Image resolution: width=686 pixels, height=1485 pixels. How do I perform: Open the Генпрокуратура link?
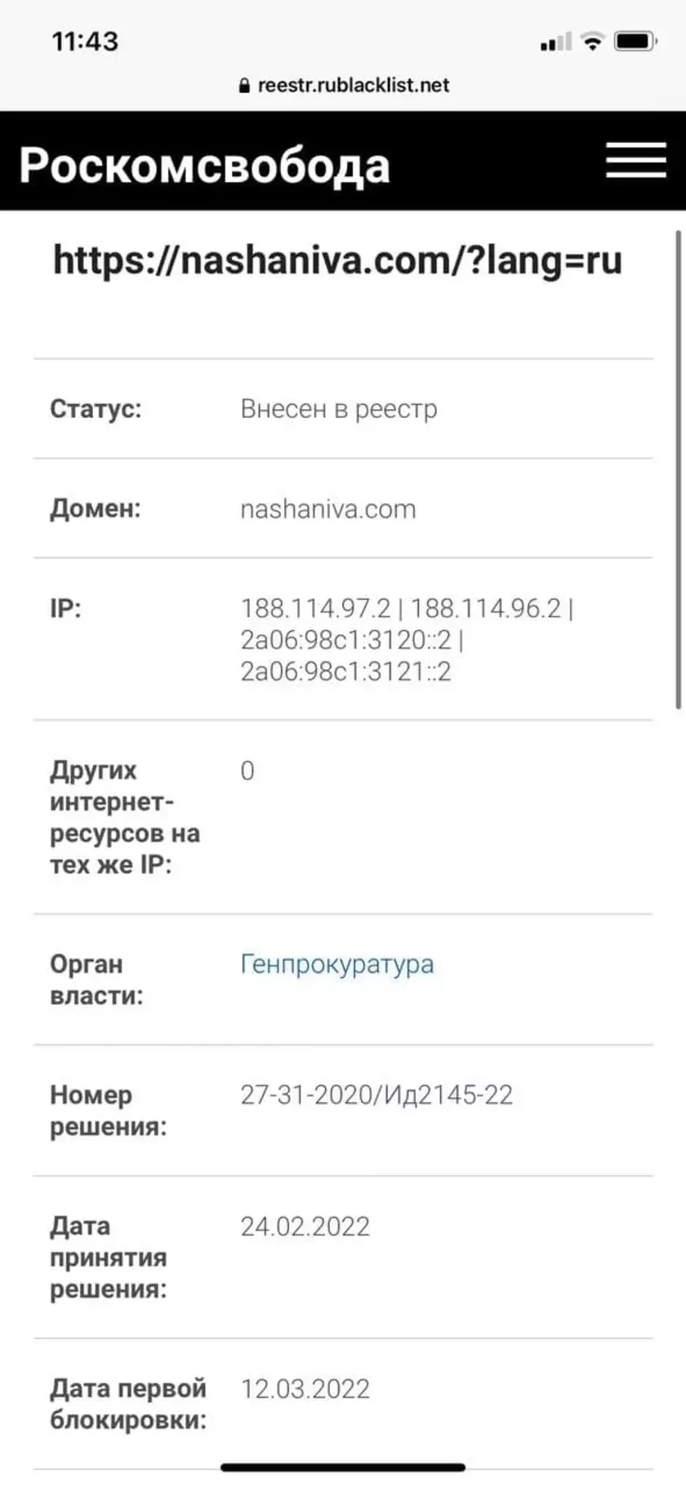pyautogui.click(x=336, y=964)
